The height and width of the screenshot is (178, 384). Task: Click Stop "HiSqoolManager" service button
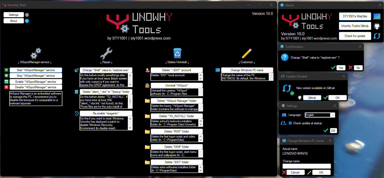click(x=36, y=76)
